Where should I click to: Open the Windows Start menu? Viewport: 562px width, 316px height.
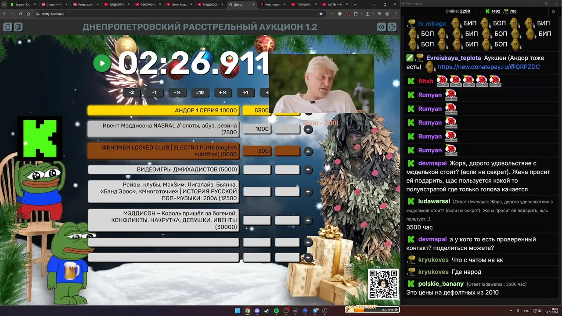pyautogui.click(x=238, y=311)
